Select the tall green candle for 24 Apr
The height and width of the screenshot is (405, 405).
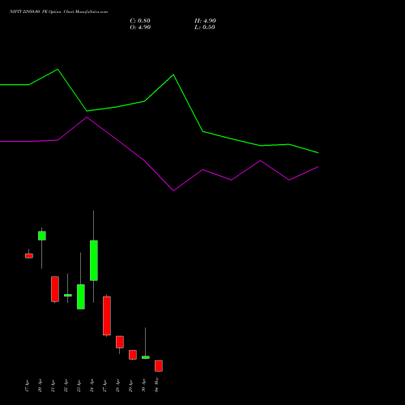(x=94, y=261)
